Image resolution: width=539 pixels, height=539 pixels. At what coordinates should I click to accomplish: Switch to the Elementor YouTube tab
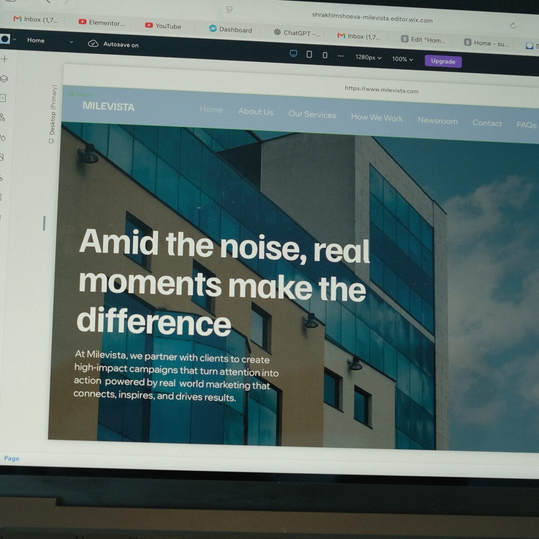102,23
